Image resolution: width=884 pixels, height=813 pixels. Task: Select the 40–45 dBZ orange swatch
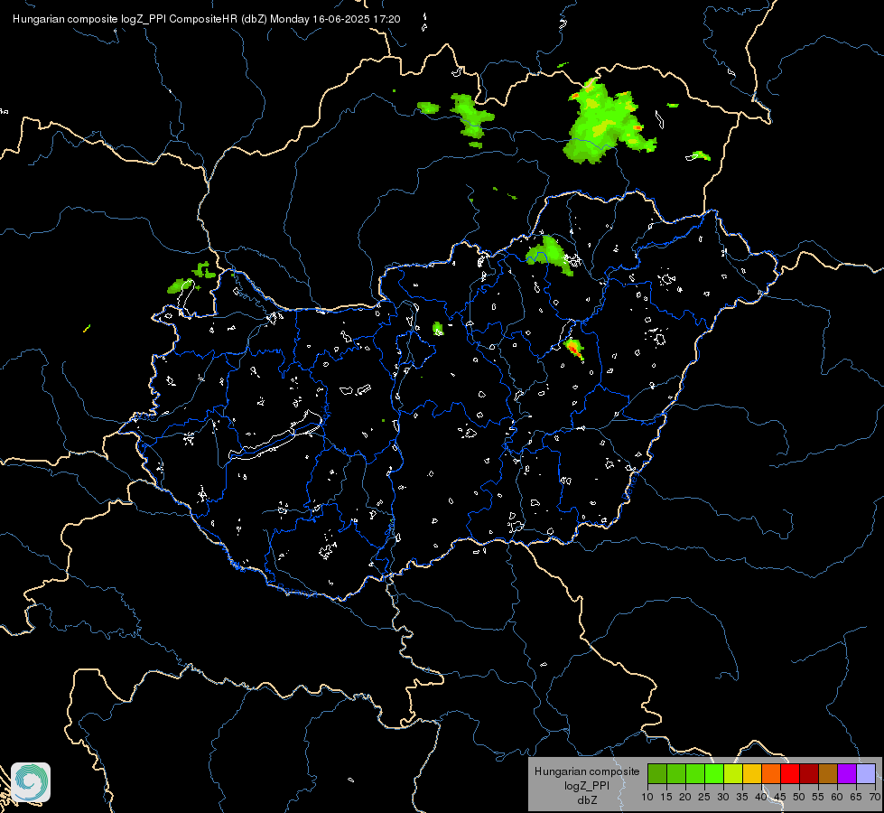(x=771, y=773)
